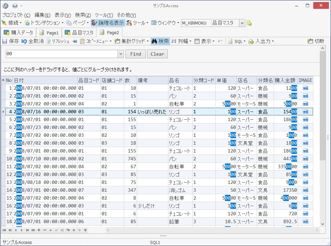Click the horizontal scrollbar right arrow
The width and height of the screenshot is (331, 246).
pyautogui.click(x=317, y=230)
